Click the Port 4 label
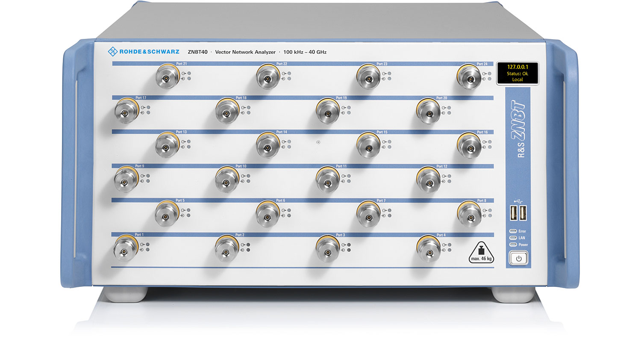641x342 pixels. (441, 235)
